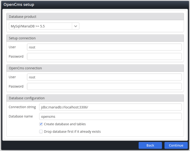
Task: Click the User label under Setup connection
Action: coord(12,47)
